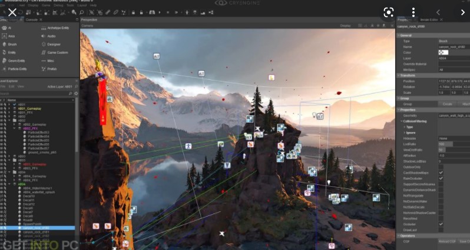The image size is (470, 250).
Task: Enable the RecvWind checkbox
Action: coord(441,219)
